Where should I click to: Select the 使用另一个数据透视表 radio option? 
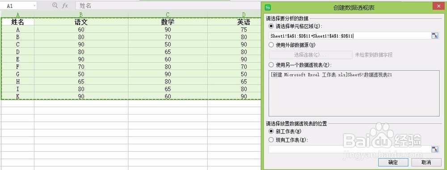[x=271, y=65]
